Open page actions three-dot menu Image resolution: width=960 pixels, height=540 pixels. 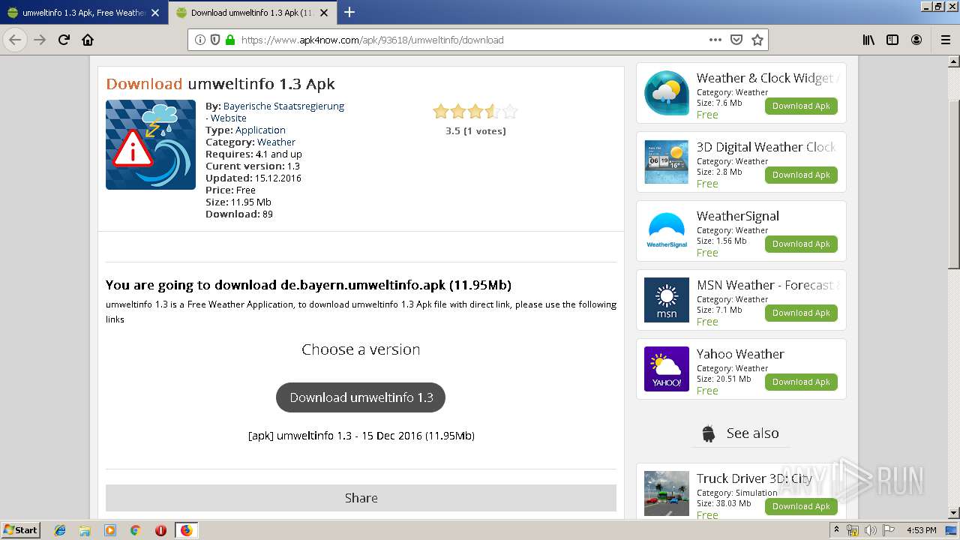pos(715,40)
